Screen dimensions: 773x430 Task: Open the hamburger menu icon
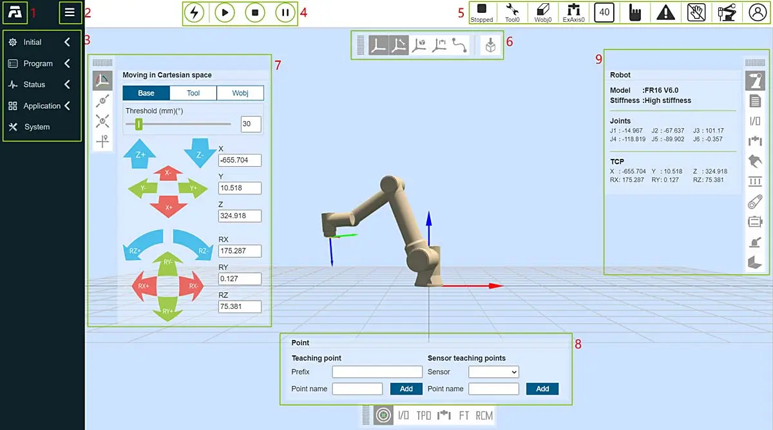70,12
